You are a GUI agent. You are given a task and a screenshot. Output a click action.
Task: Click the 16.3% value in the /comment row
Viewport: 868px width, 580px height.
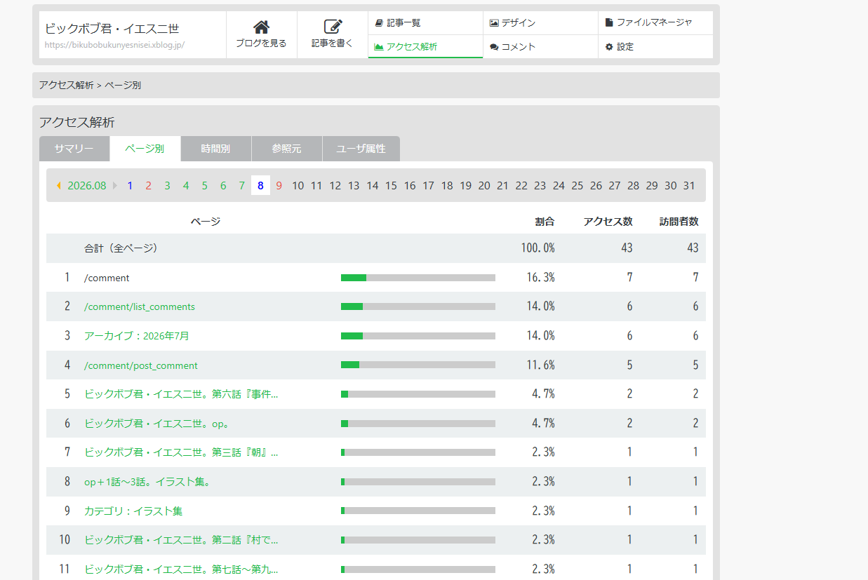click(540, 278)
